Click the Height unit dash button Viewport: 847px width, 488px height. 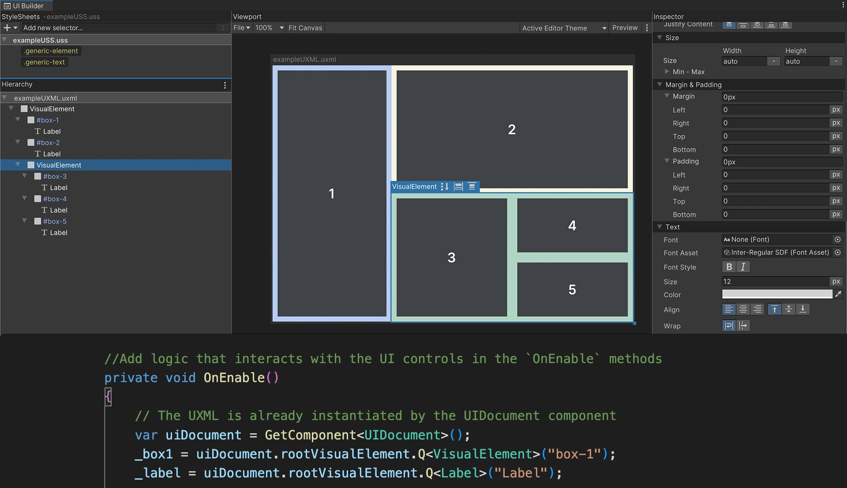pos(836,61)
